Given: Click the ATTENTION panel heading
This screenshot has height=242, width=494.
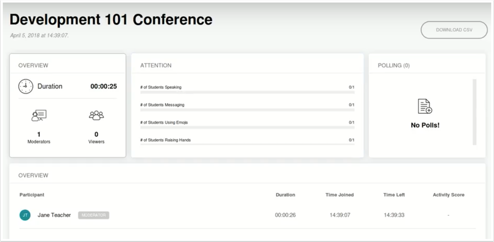Looking at the screenshot, I should pyautogui.click(x=156, y=65).
